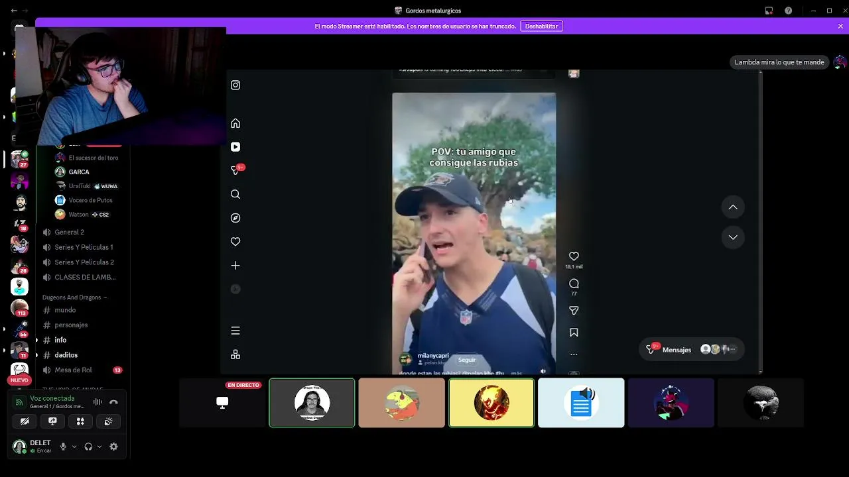Open reel three-dot options

(574, 354)
